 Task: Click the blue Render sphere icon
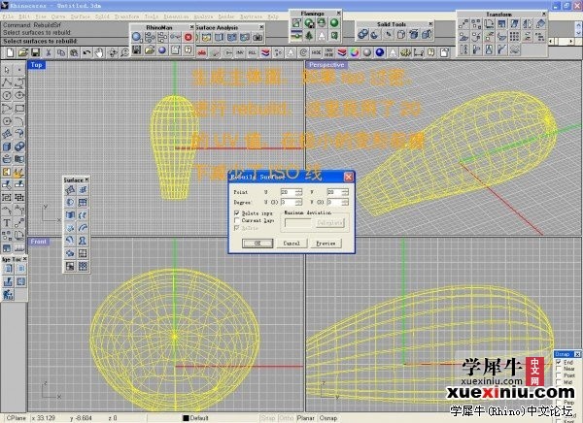[380, 52]
